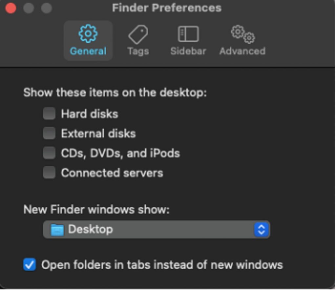Toggle CDs, DVDs, and iPods checkbox

click(49, 153)
